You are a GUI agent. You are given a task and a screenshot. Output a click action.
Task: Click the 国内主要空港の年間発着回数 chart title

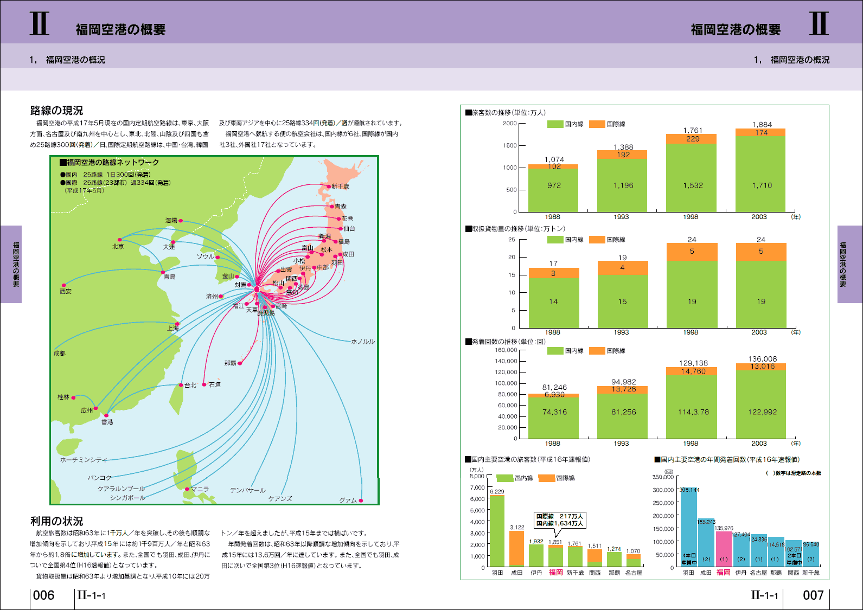(726, 459)
